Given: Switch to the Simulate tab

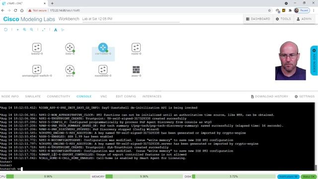Looking at the screenshot, I should (x=33, y=96).
